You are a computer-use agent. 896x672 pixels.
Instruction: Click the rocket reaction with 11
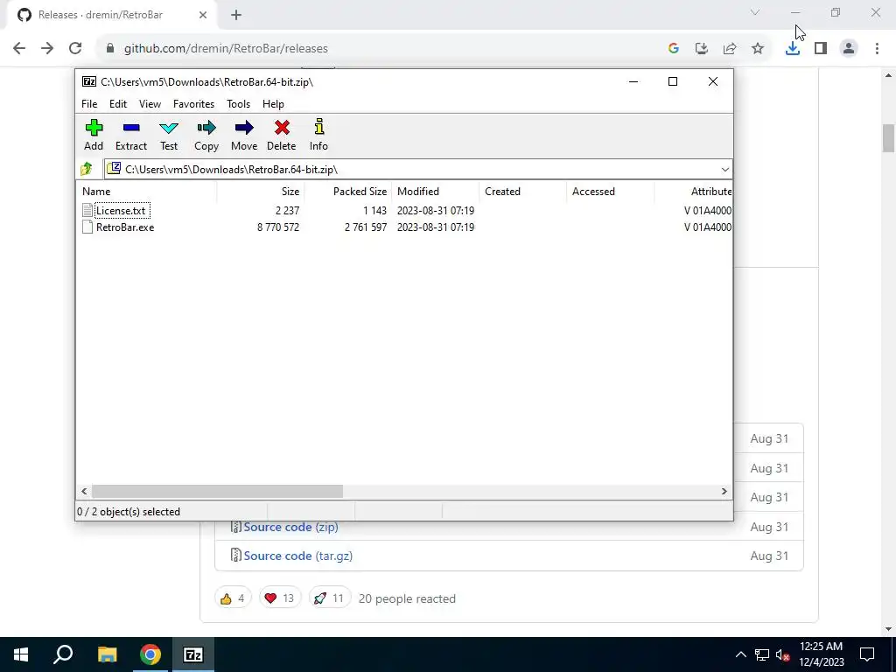(329, 598)
